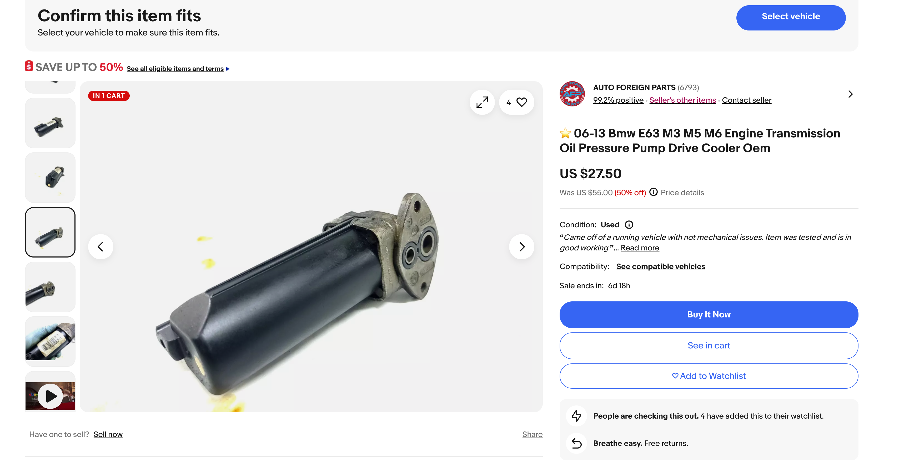Click the Auto Foreign Parts seller logo
This screenshot has height=463, width=914.
(572, 94)
